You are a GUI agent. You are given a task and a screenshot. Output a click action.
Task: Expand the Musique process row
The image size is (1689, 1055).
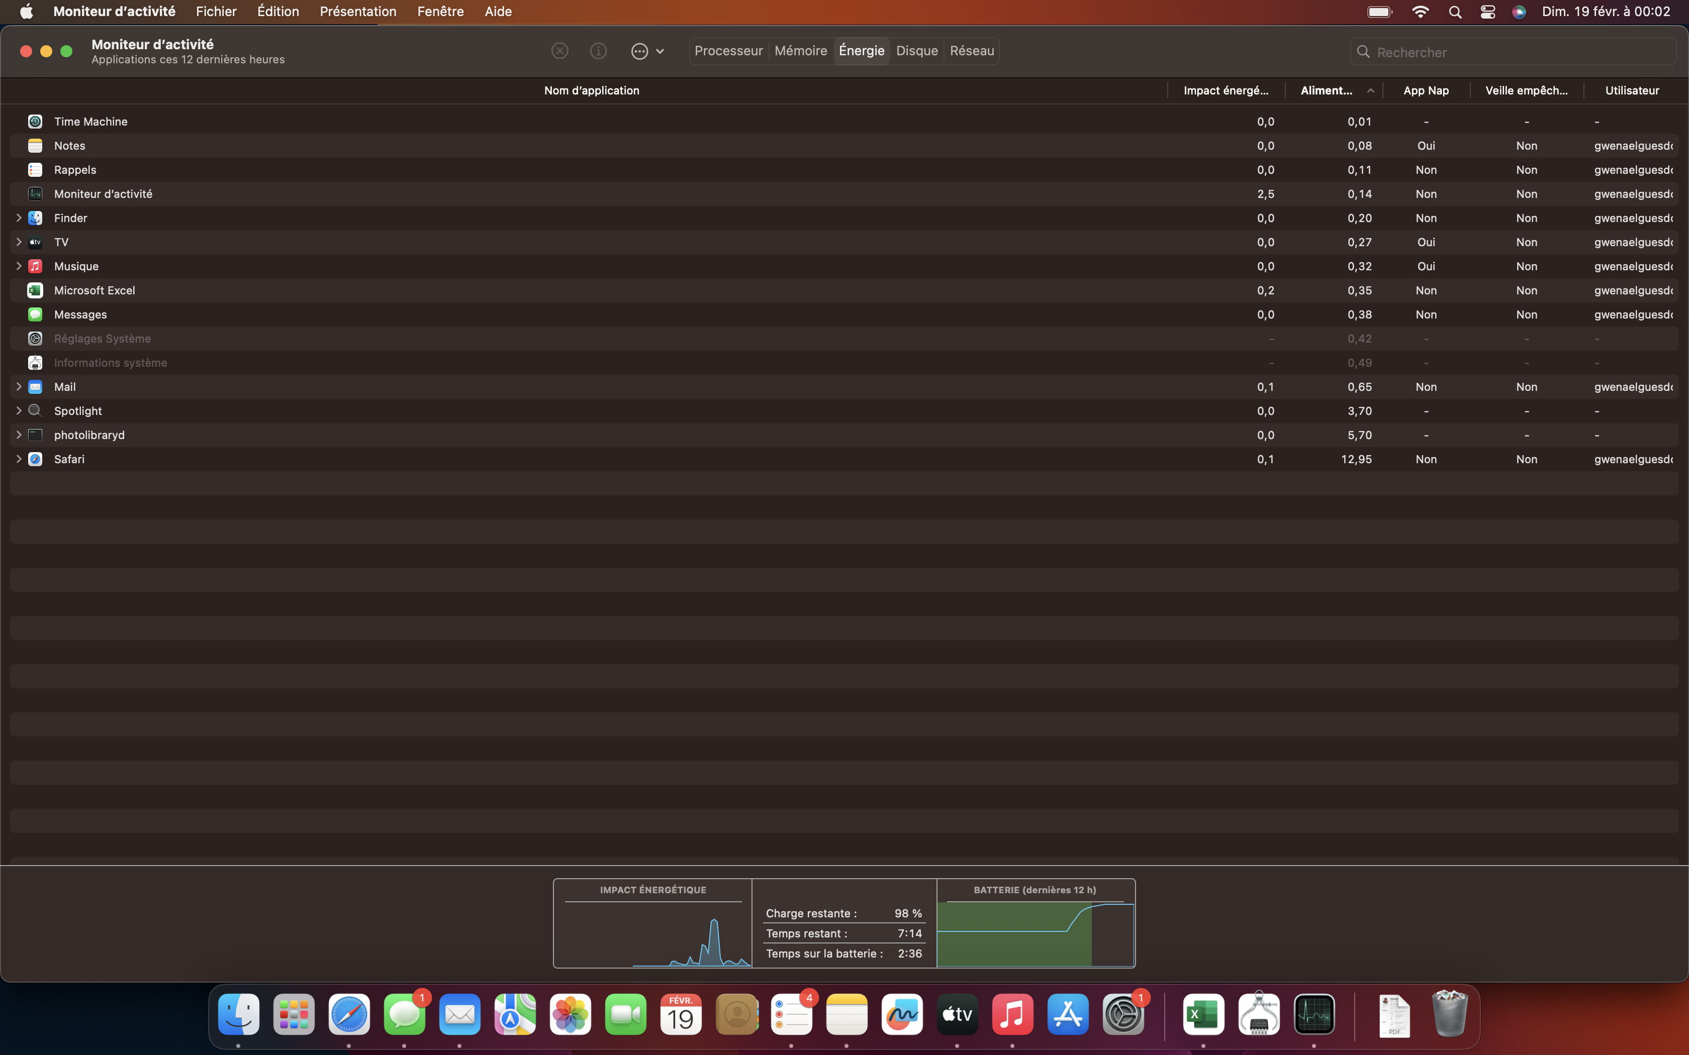coord(19,266)
